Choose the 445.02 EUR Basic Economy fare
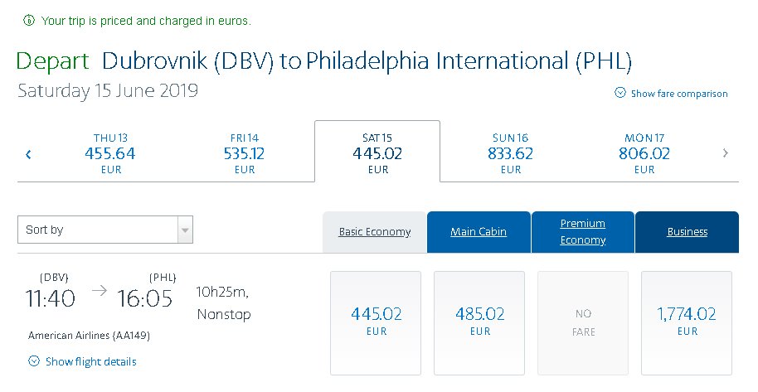This screenshot has height=392, width=758. (376, 323)
